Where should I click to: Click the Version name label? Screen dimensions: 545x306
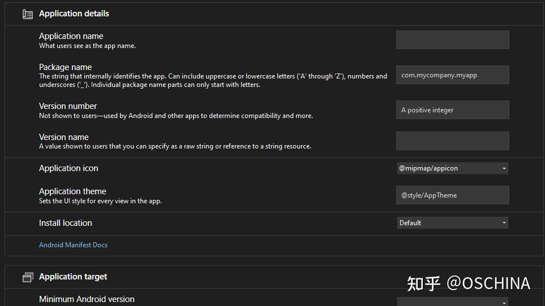pyautogui.click(x=64, y=137)
